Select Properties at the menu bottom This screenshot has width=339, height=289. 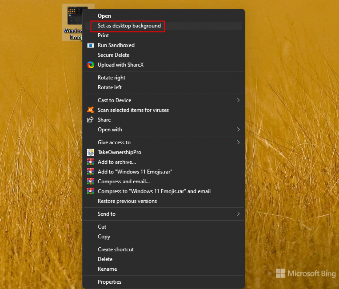click(x=109, y=282)
